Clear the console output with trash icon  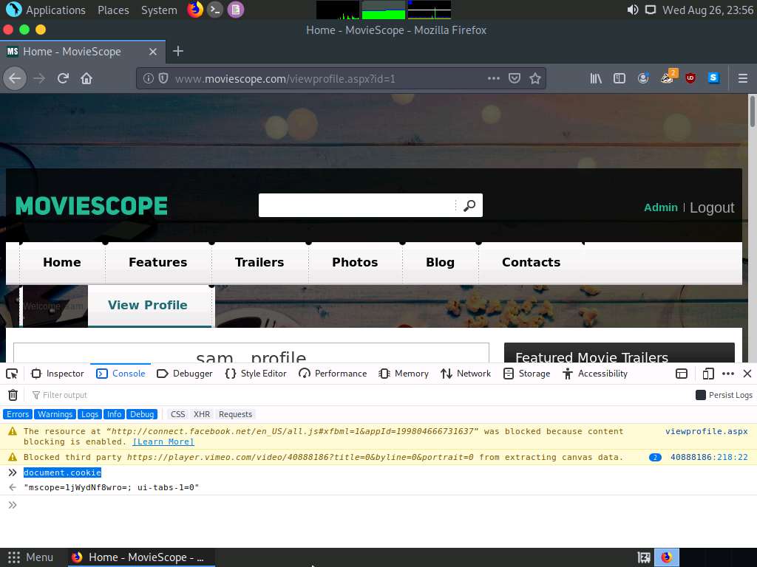[13, 395]
